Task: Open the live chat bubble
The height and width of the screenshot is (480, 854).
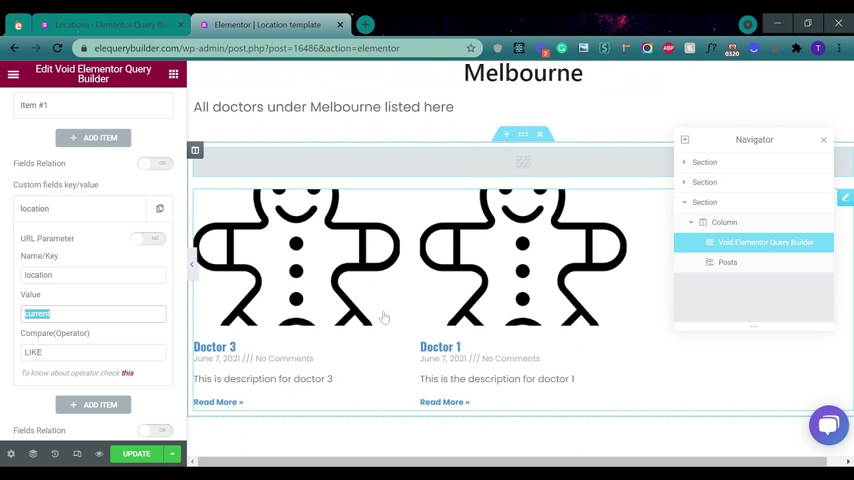Action: 829,425
